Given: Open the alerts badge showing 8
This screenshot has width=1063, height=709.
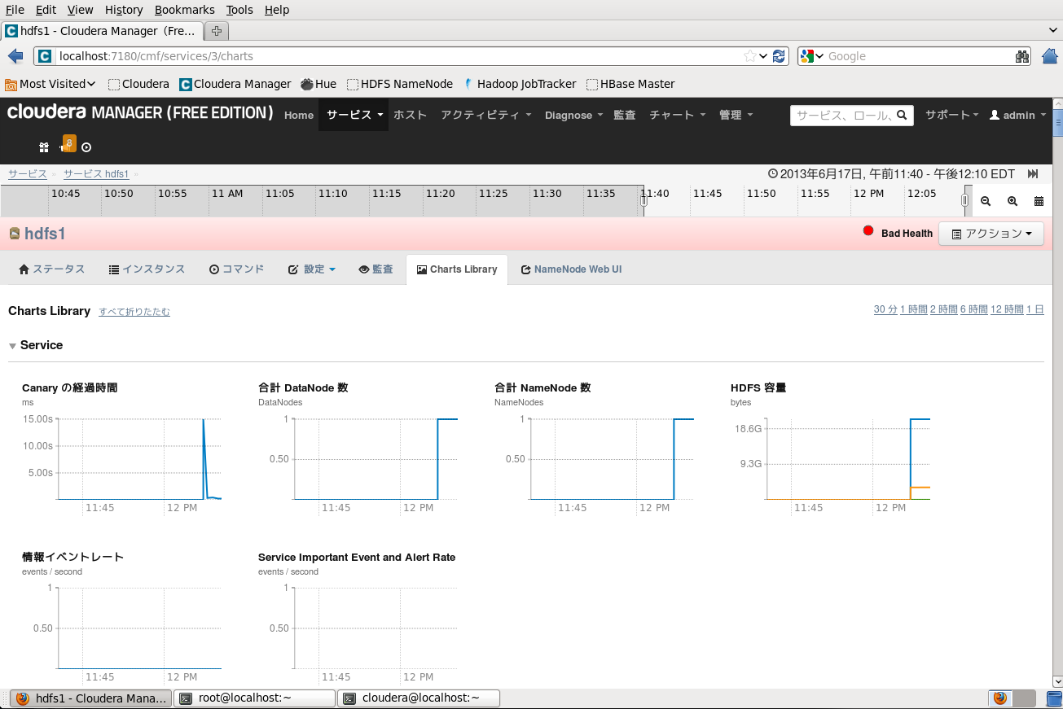Looking at the screenshot, I should click(69, 143).
